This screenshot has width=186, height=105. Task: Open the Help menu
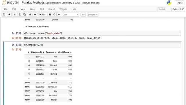click(74, 9)
